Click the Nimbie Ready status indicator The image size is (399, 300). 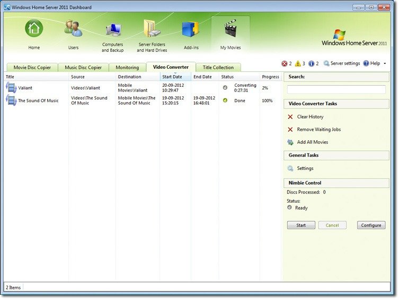pos(289,207)
